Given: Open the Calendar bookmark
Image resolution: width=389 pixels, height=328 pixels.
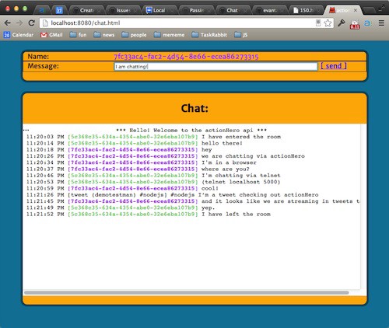Looking at the screenshot, I should point(19,35).
